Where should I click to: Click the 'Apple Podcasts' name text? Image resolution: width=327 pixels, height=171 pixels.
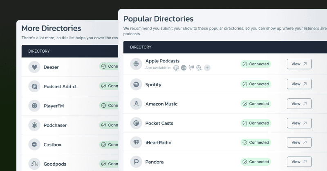162,61
